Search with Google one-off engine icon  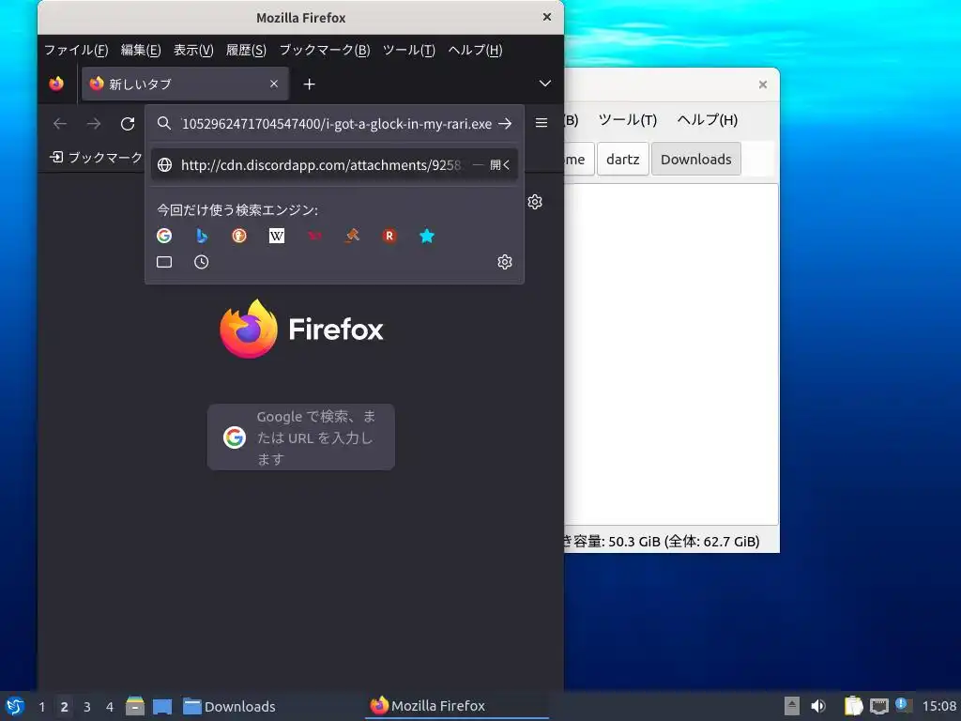click(164, 236)
